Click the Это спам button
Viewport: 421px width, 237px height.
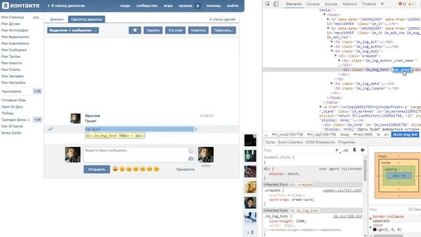coord(176,30)
